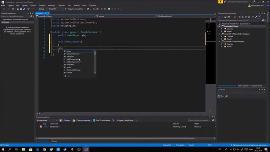Click the Home icon in Solution Explorer
Screen dimensions: 270x152
click(x=225, y=17)
